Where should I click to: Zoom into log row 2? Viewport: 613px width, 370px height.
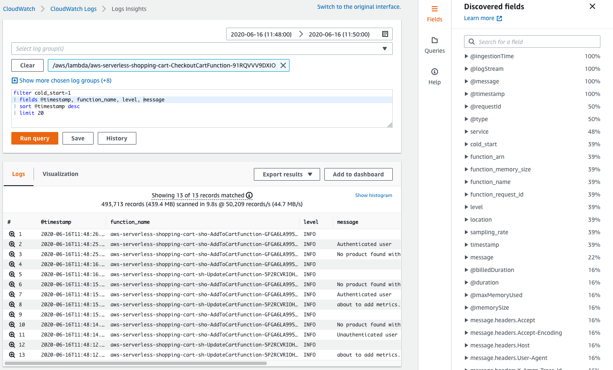12,244
